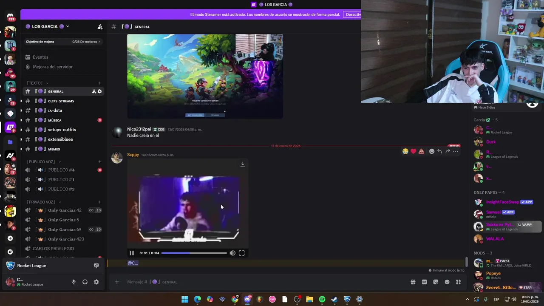
Task: Click Desactivar streamer mode button
Action: coord(353,14)
